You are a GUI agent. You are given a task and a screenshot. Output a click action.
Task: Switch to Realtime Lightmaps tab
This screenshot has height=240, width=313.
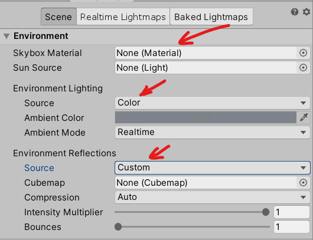(123, 17)
